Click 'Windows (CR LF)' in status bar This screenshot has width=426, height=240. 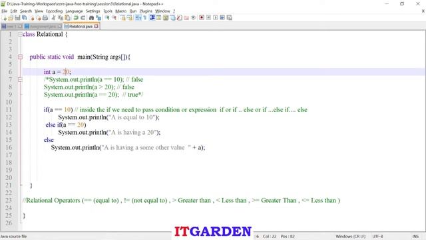351,237
